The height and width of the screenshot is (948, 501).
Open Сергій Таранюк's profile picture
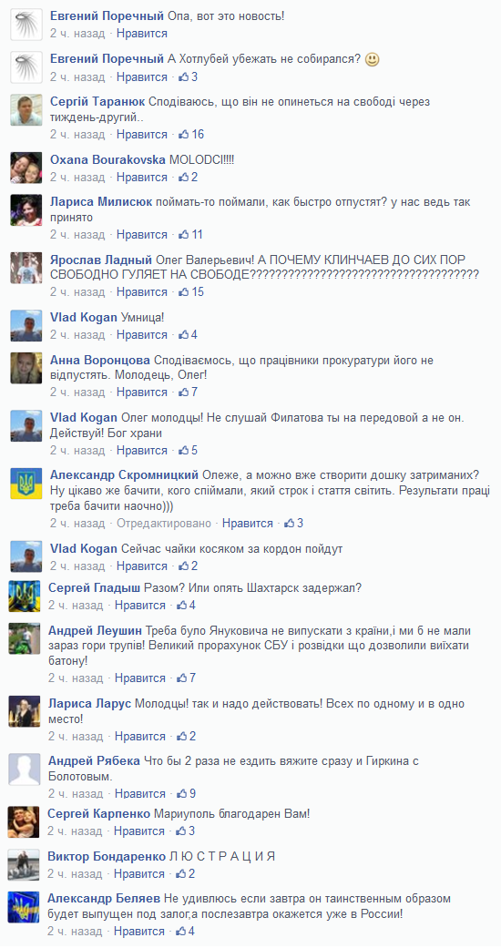pos(26,110)
